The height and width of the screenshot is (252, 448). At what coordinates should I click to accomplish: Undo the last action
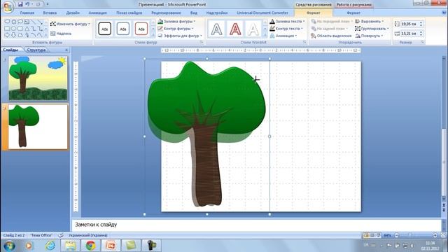pos(28,4)
